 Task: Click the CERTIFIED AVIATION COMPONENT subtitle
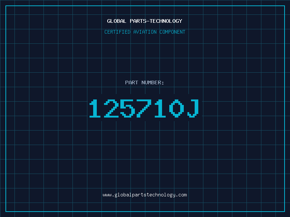[145, 32]
